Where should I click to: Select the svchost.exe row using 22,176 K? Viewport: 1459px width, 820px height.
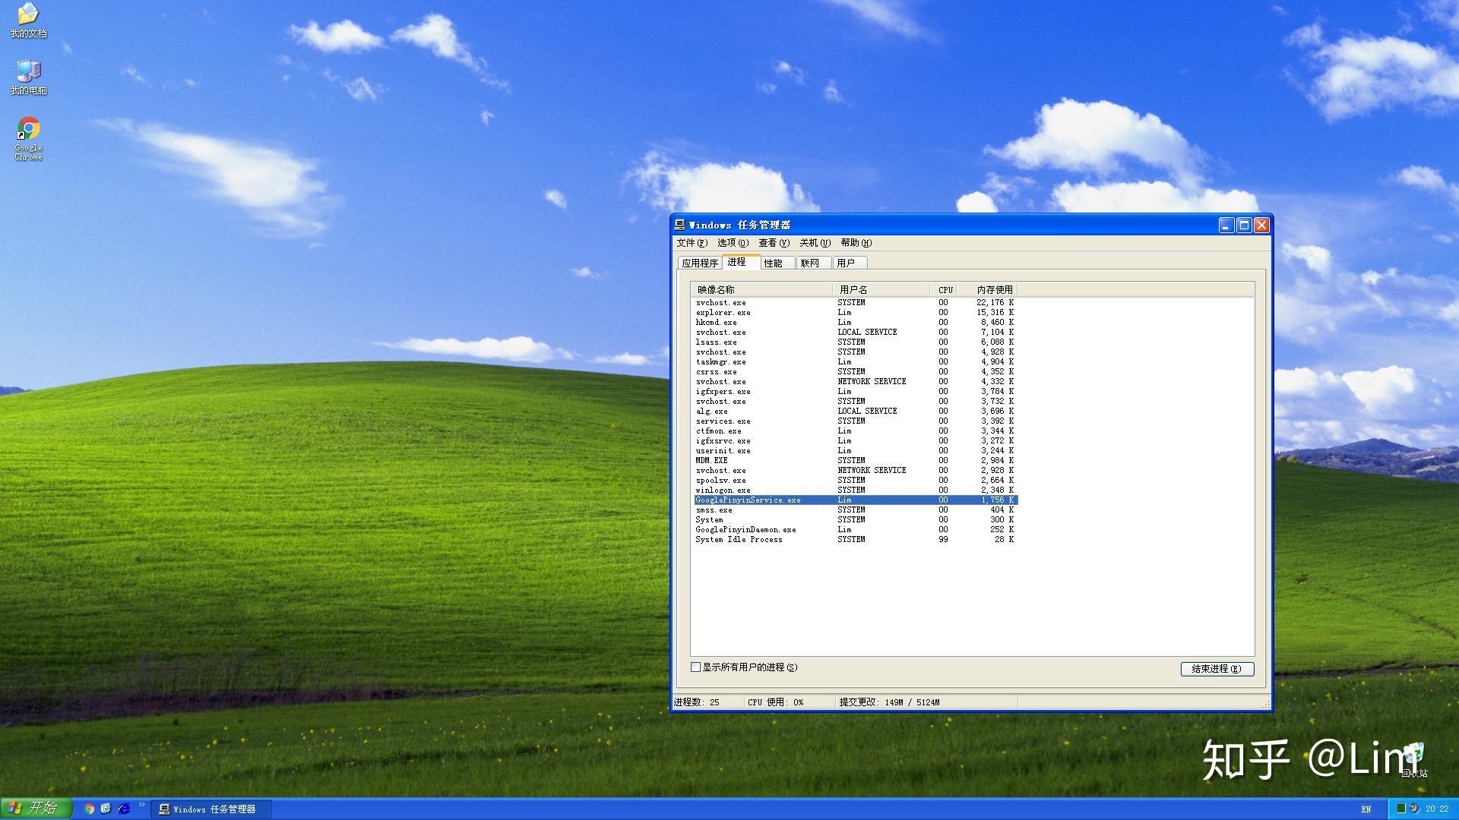coord(855,303)
